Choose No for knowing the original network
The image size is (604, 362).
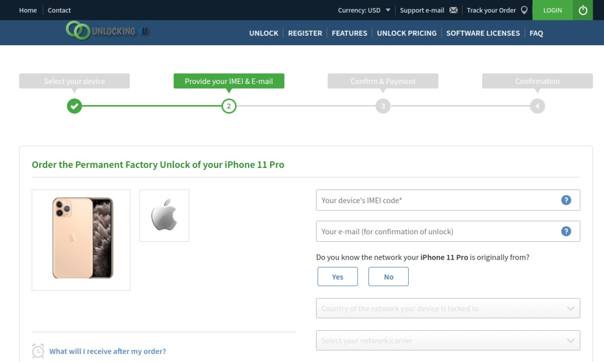(x=388, y=277)
